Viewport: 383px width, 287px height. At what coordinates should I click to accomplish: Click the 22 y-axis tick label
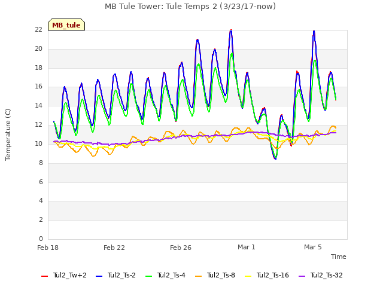click(x=38, y=30)
